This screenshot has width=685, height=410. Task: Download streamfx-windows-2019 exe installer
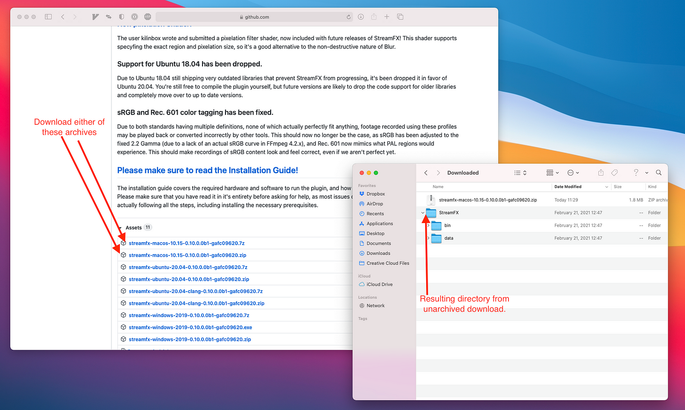[190, 327]
